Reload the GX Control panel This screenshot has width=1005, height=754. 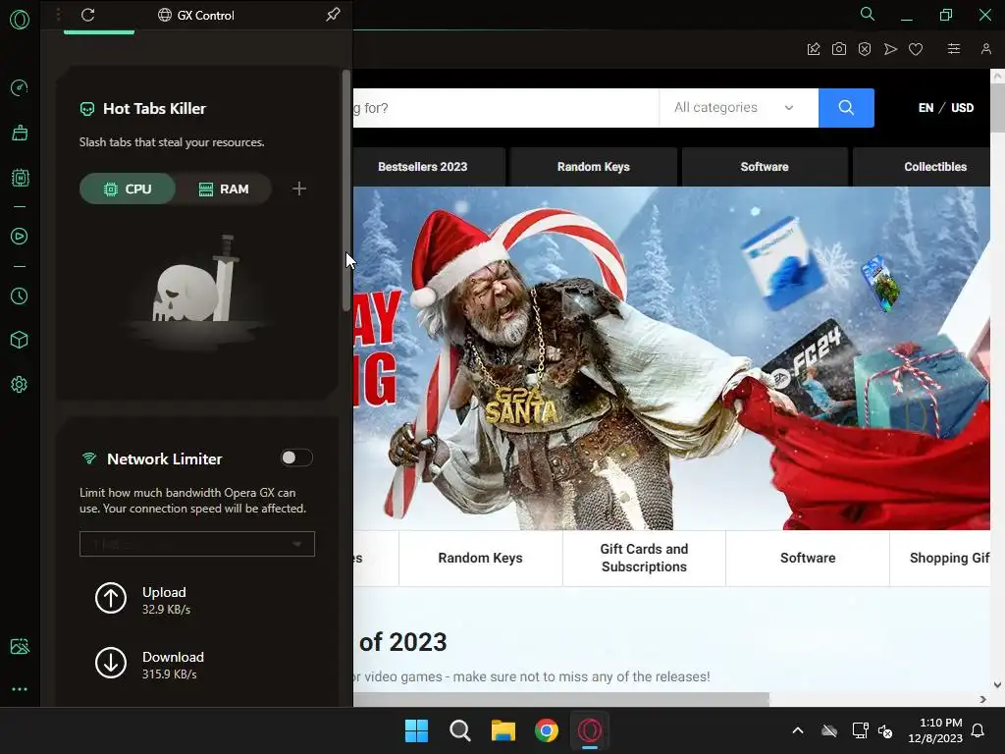(87, 15)
